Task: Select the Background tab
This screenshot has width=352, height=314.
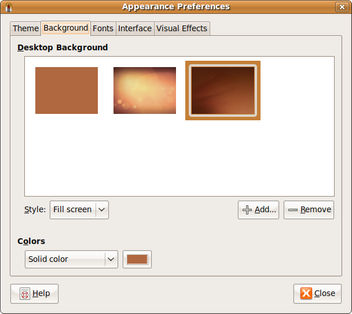Action: [65, 28]
